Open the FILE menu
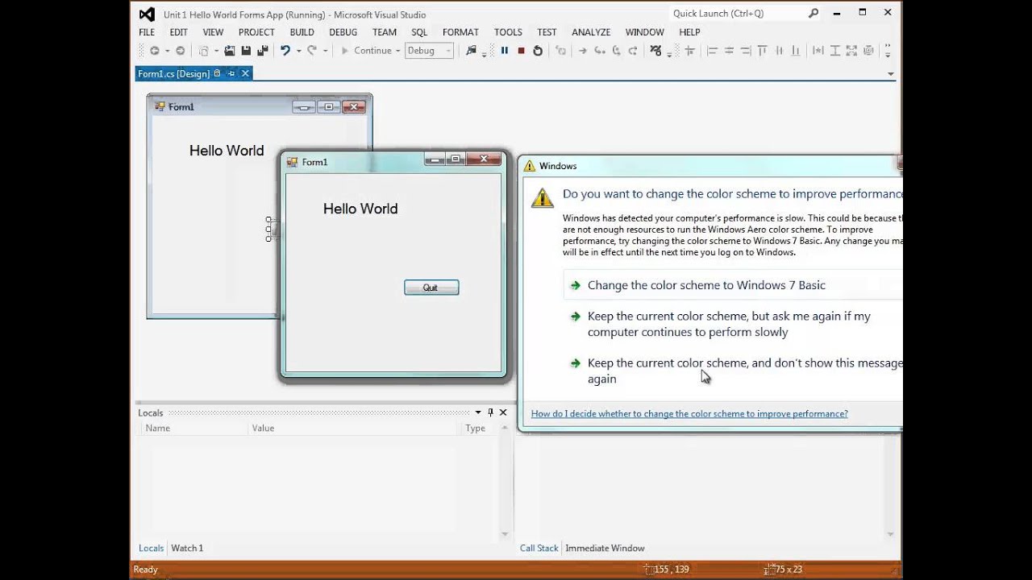The height and width of the screenshot is (580, 1032). pos(147,32)
